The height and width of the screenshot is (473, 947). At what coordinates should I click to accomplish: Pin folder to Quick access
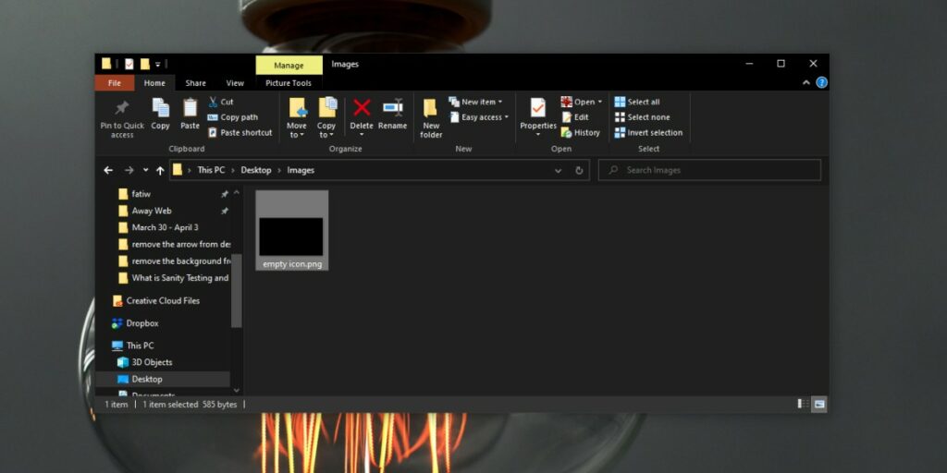122,118
